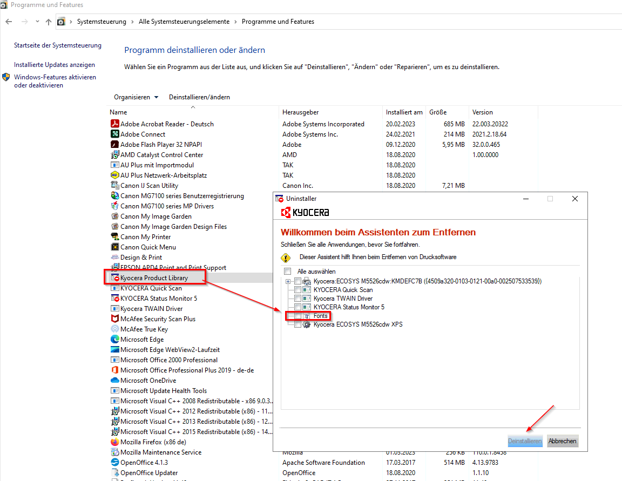Click Alle Systemsteuerungselemente in the breadcrumb
The image size is (622, 481).
[x=184, y=22]
